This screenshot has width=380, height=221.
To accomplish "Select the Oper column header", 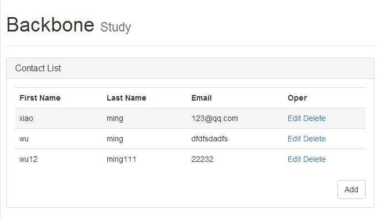I will point(298,98).
